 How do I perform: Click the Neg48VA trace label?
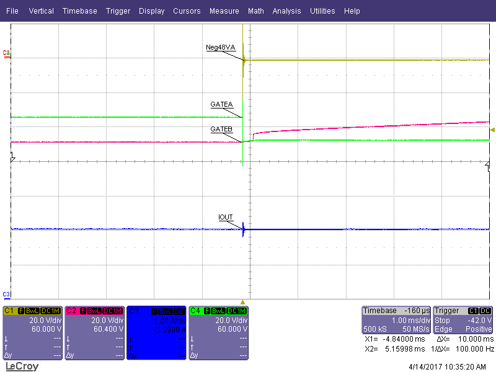pos(220,47)
